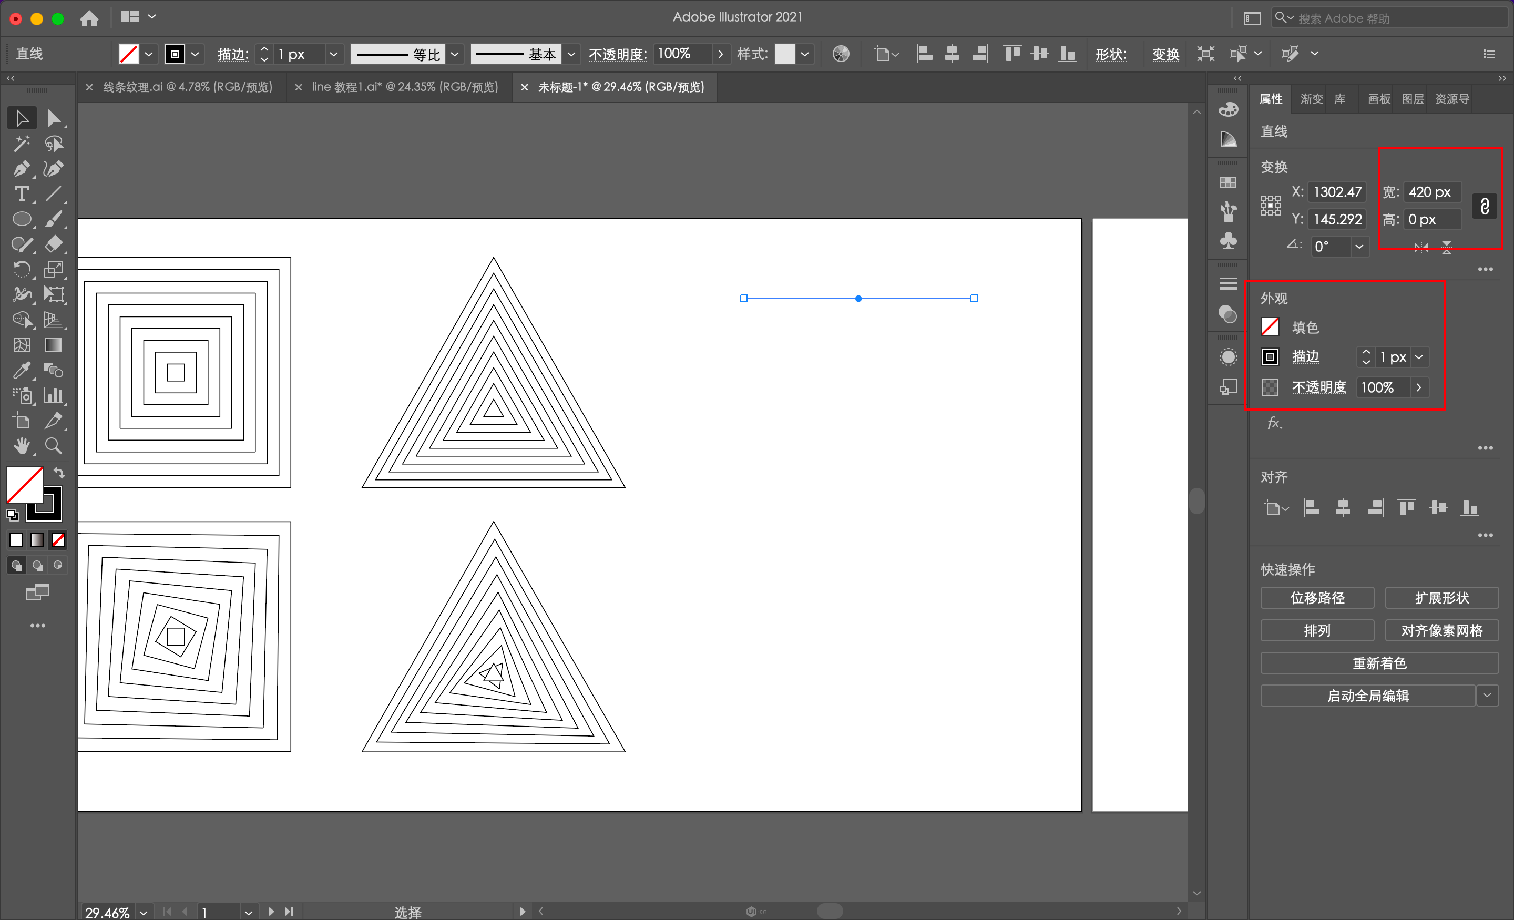Open zoom level dropdown at 29.46%
The width and height of the screenshot is (1514, 920).
click(143, 912)
